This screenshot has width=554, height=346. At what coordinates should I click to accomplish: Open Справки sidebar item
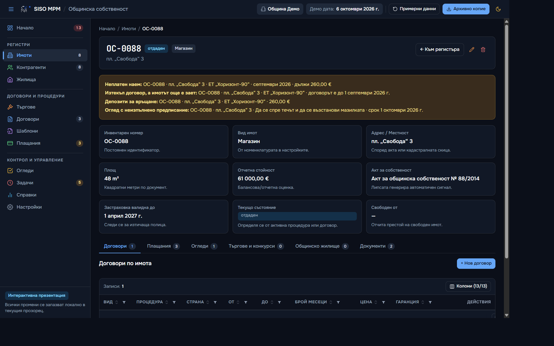45,195
